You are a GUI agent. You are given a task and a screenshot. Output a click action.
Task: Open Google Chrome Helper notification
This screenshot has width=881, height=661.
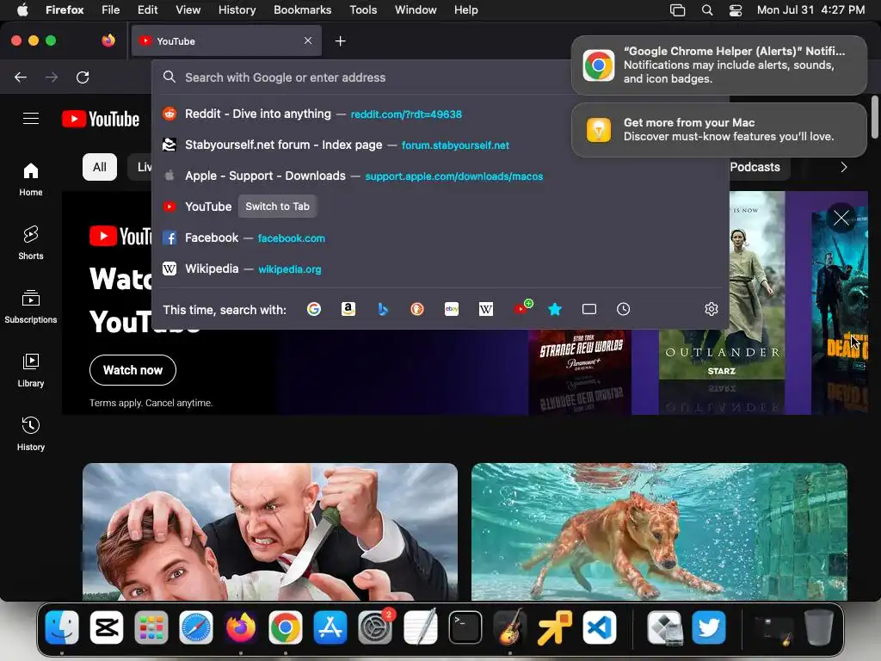(x=719, y=65)
